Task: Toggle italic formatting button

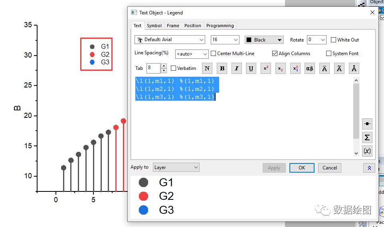Action: click(x=237, y=68)
